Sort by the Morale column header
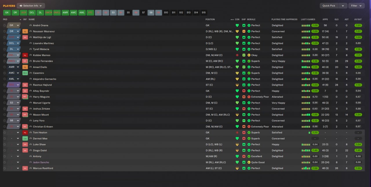371x187 pixels. (x=251, y=19)
